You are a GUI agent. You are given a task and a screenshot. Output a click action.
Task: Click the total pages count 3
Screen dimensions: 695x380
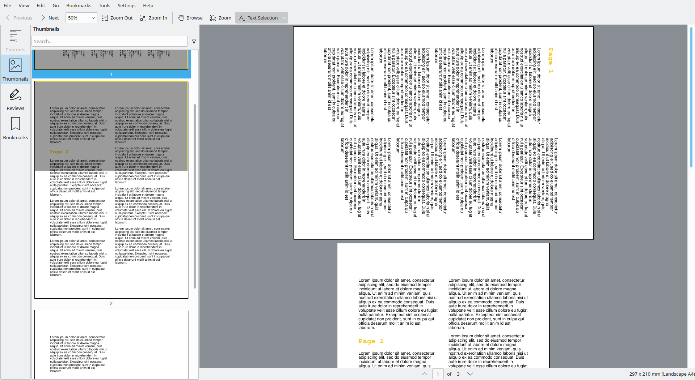pyautogui.click(x=458, y=374)
